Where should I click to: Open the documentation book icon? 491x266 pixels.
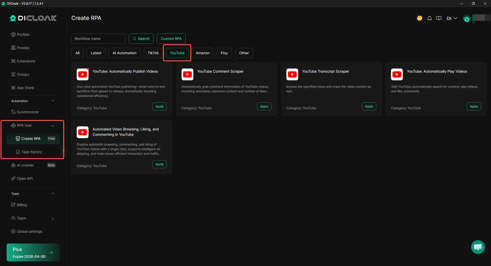click(x=439, y=18)
